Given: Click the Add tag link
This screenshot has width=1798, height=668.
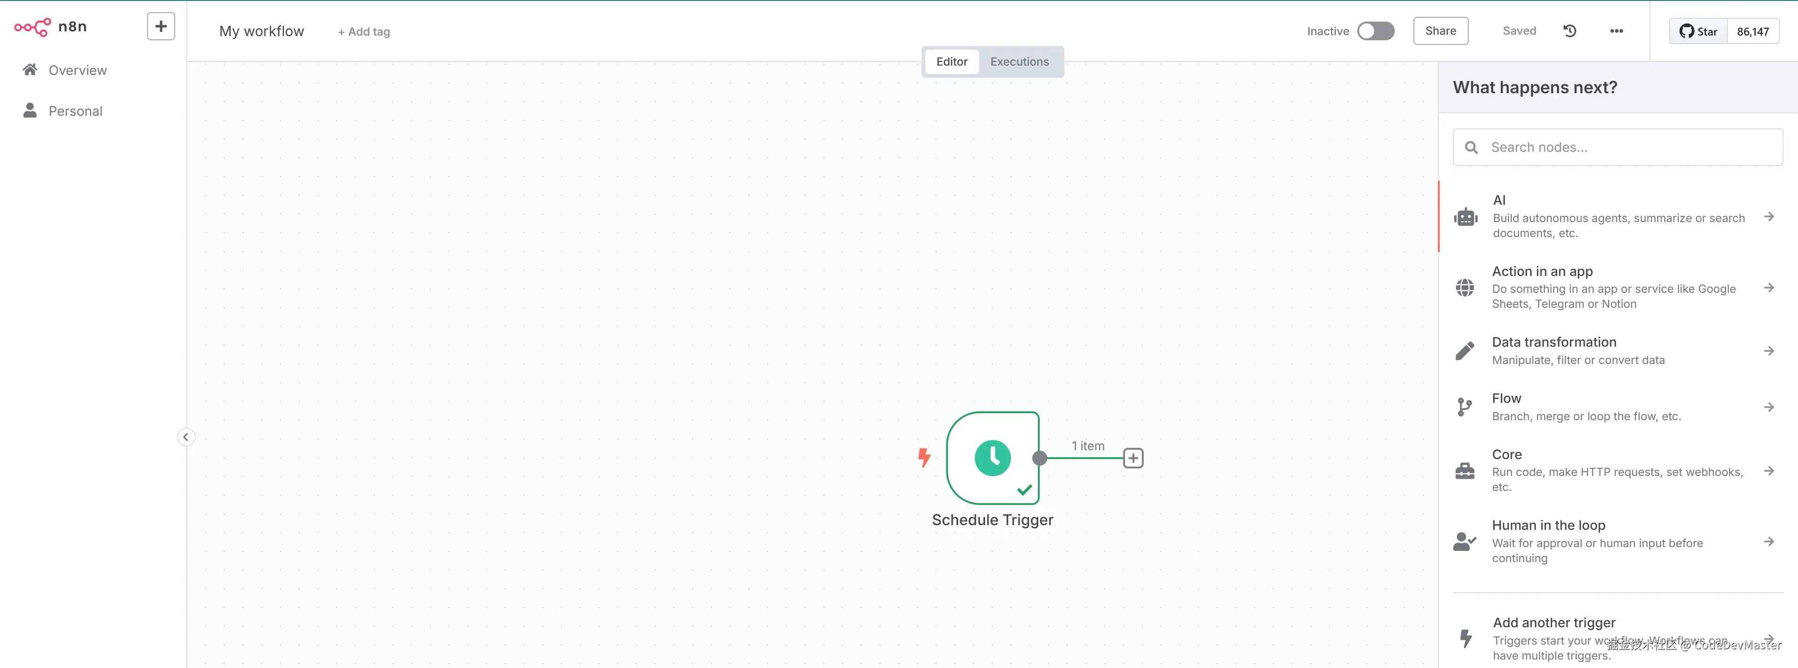Looking at the screenshot, I should (x=364, y=31).
